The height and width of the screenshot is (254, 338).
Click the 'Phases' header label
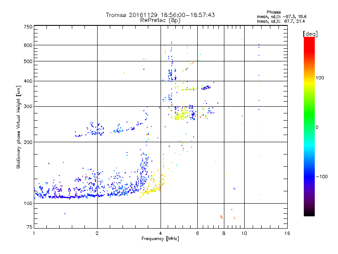(x=273, y=12)
